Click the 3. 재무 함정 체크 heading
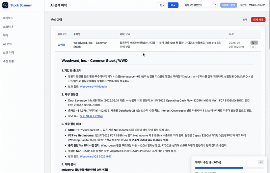This screenshot has width=270, height=173. click(x=71, y=124)
